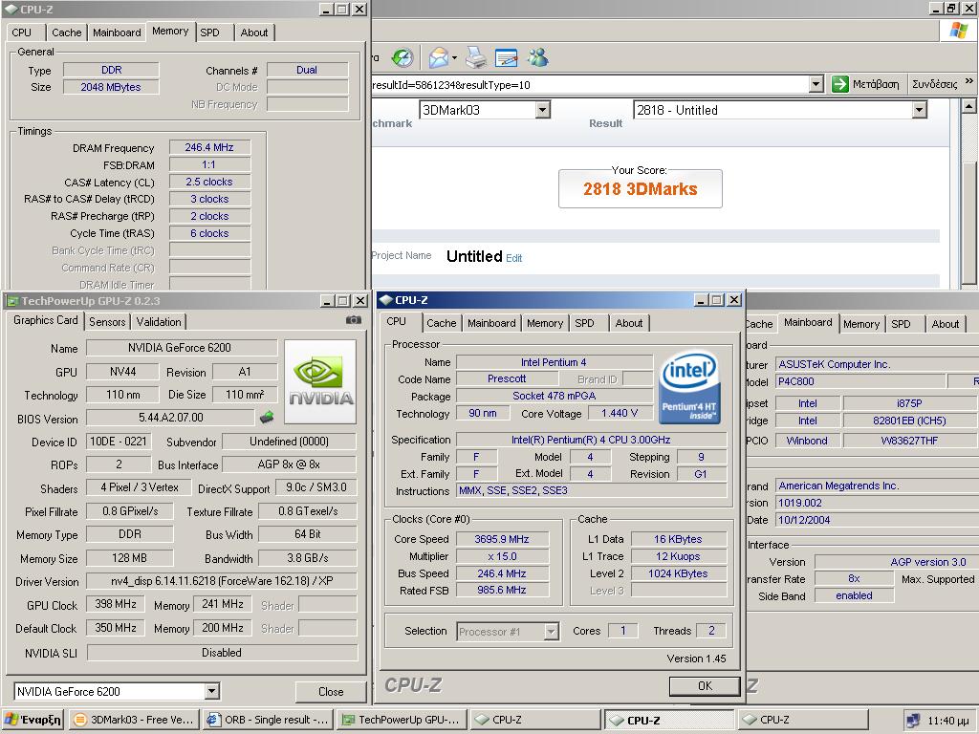Viewport: 979px width, 734px height.
Task: Save BIOS using the green chip icon
Action: point(267,417)
